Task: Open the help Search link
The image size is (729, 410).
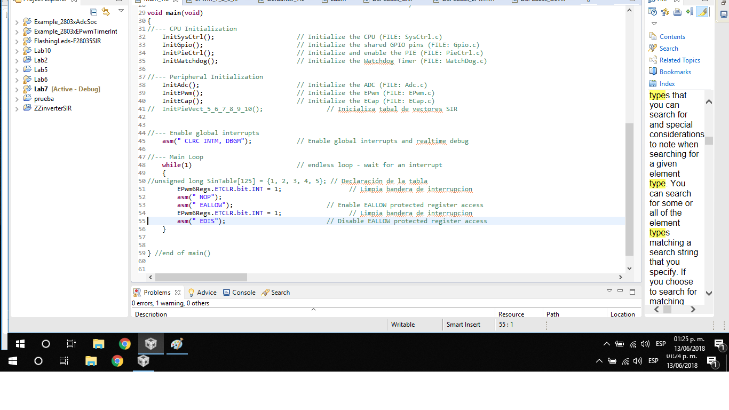Action: tap(669, 49)
